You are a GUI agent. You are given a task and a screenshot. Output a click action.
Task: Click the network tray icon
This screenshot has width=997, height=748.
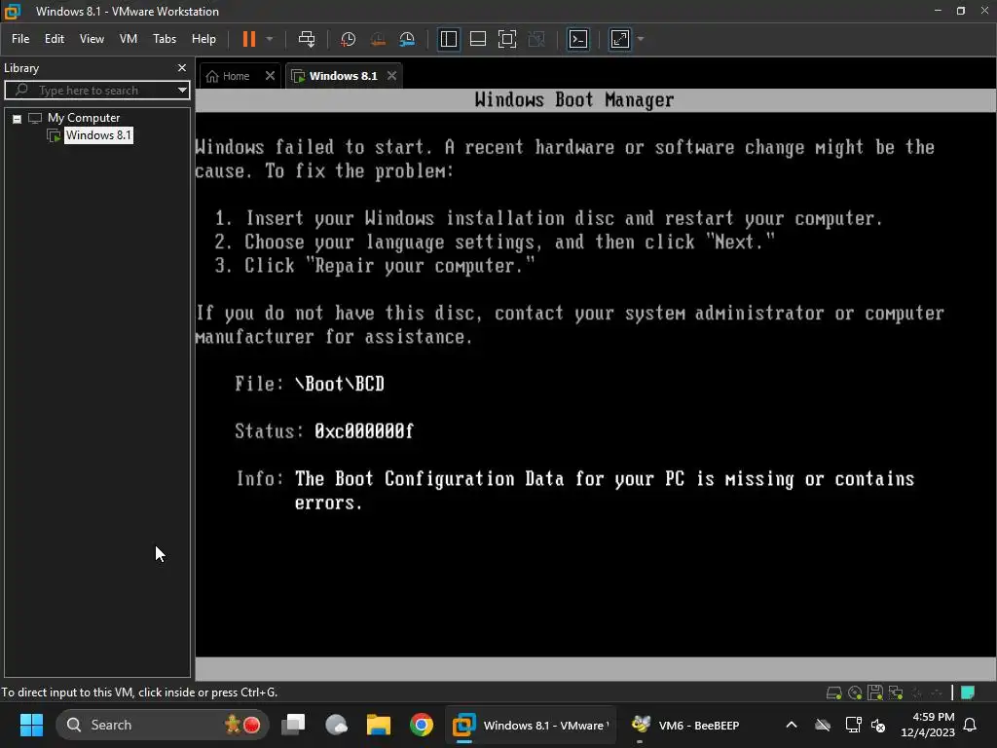point(853,725)
